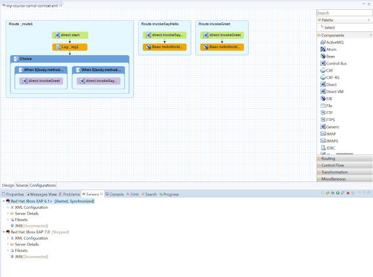Select the Choice node header
Viewport: 373px width, 277px height.
pyautogui.click(x=70, y=59)
